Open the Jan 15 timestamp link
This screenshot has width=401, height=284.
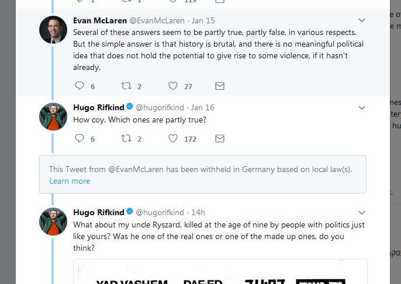203,20
